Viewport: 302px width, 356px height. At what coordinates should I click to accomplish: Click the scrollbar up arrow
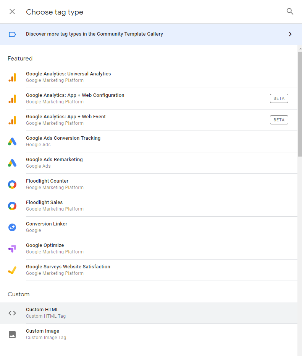click(x=300, y=49)
